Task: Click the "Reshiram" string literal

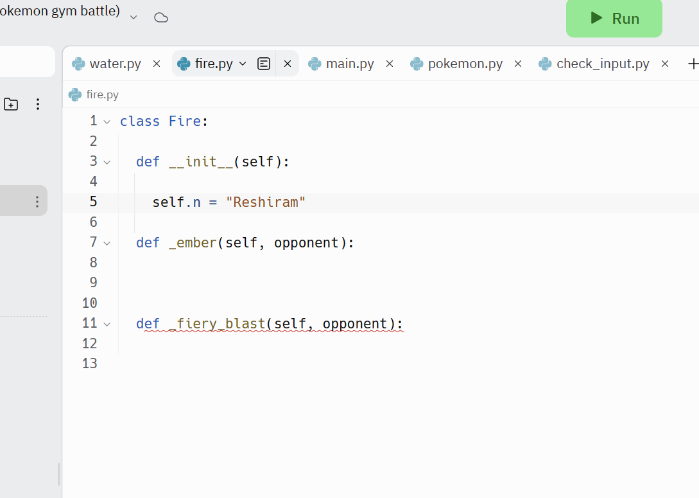Action: [x=266, y=202]
